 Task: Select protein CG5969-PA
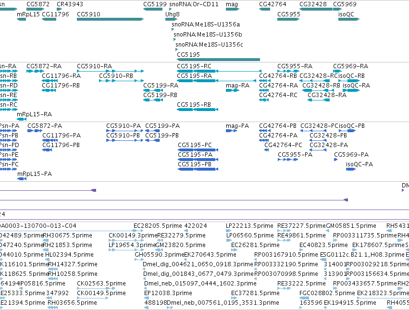[x=335, y=160]
